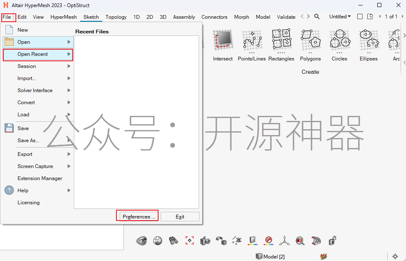406x261 pixels.
Task: Close the File menu via File tab
Action: [7, 17]
